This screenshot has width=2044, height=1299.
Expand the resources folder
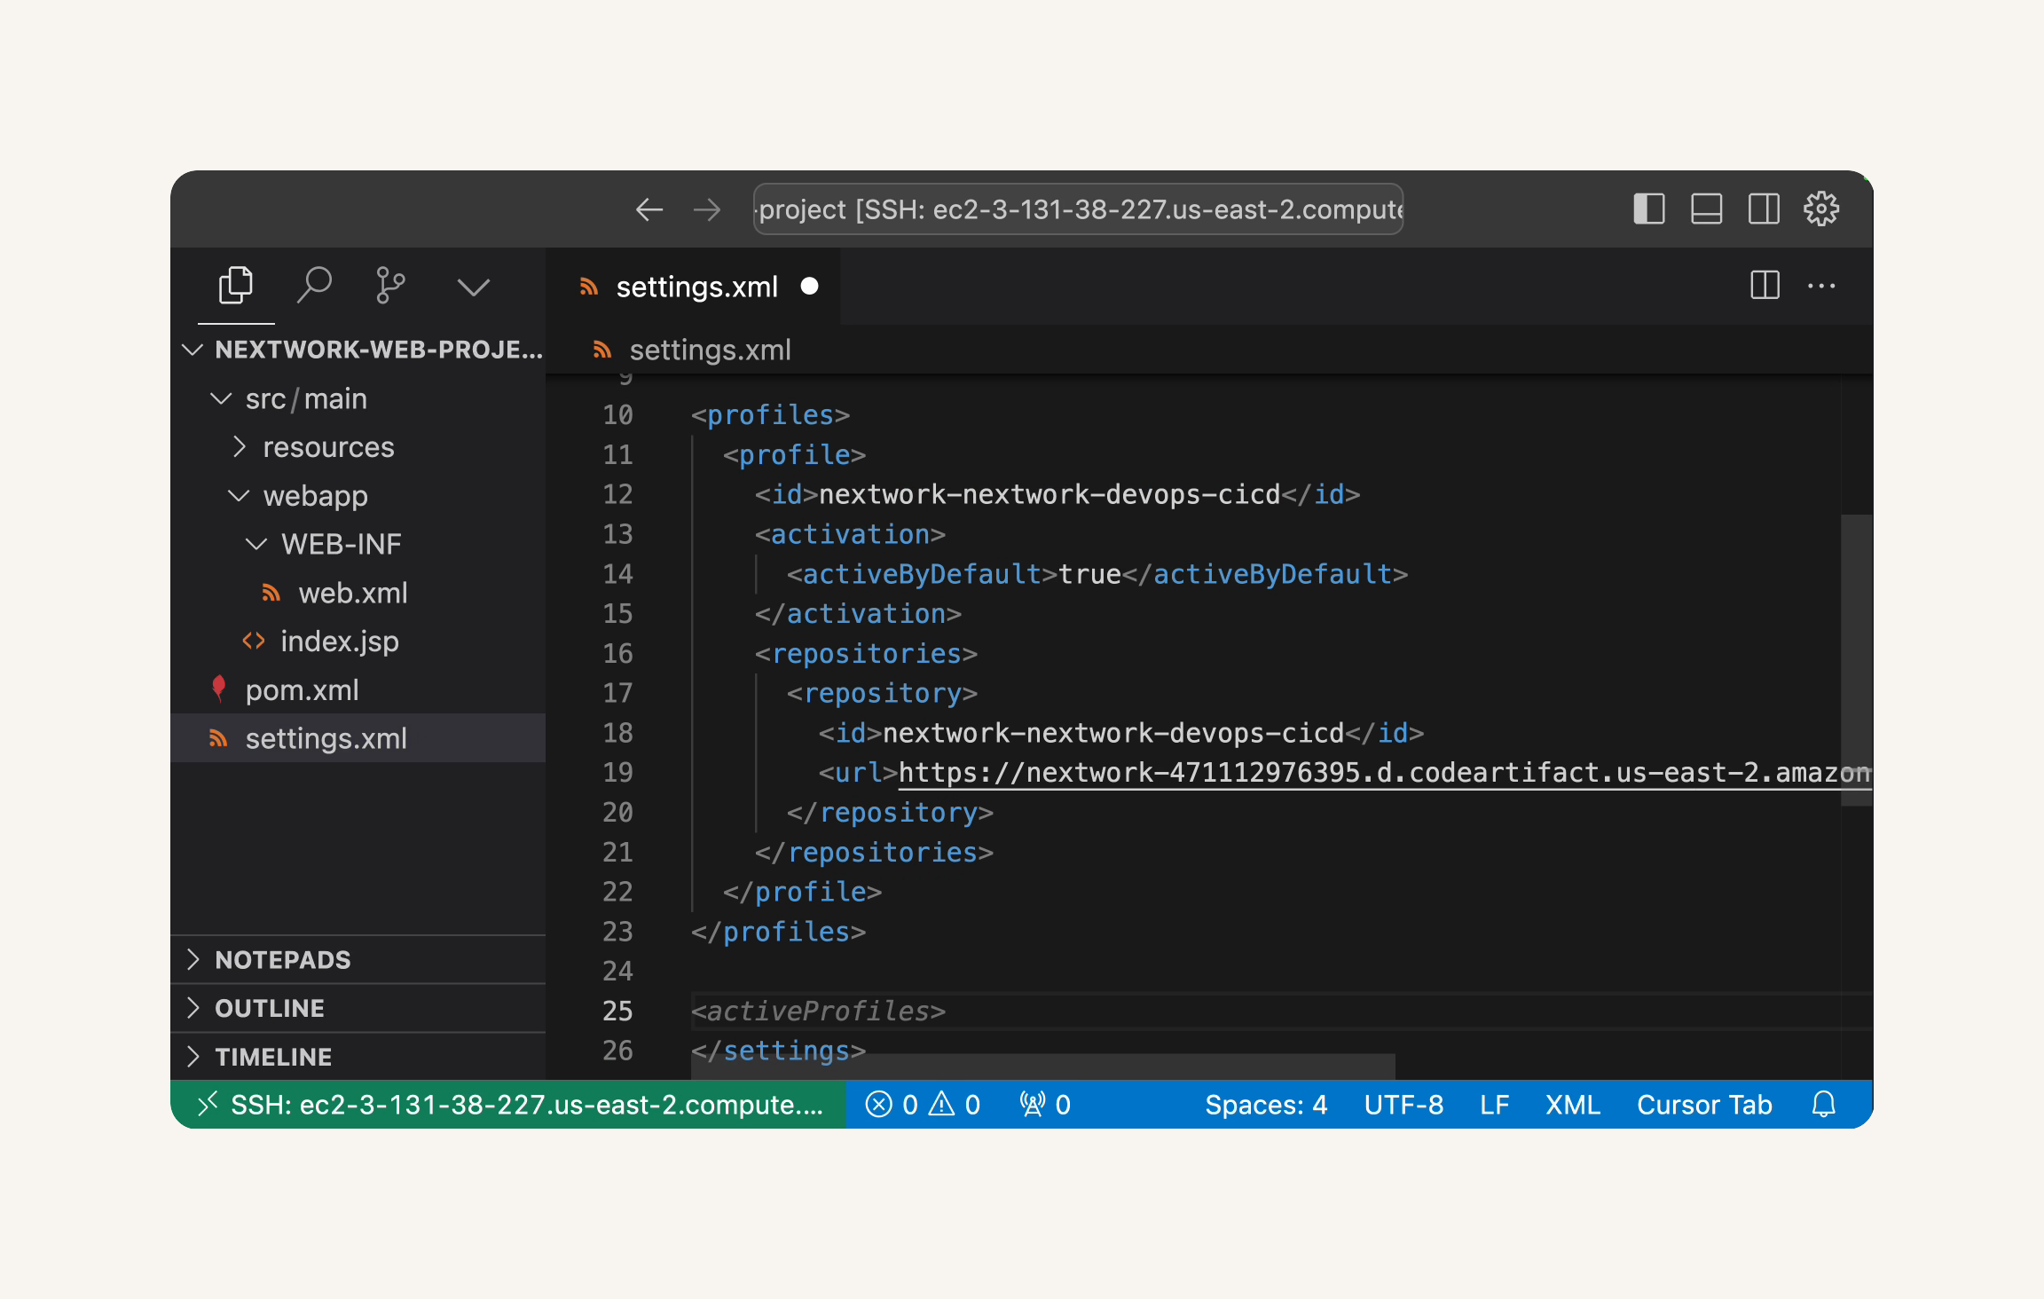358,447
